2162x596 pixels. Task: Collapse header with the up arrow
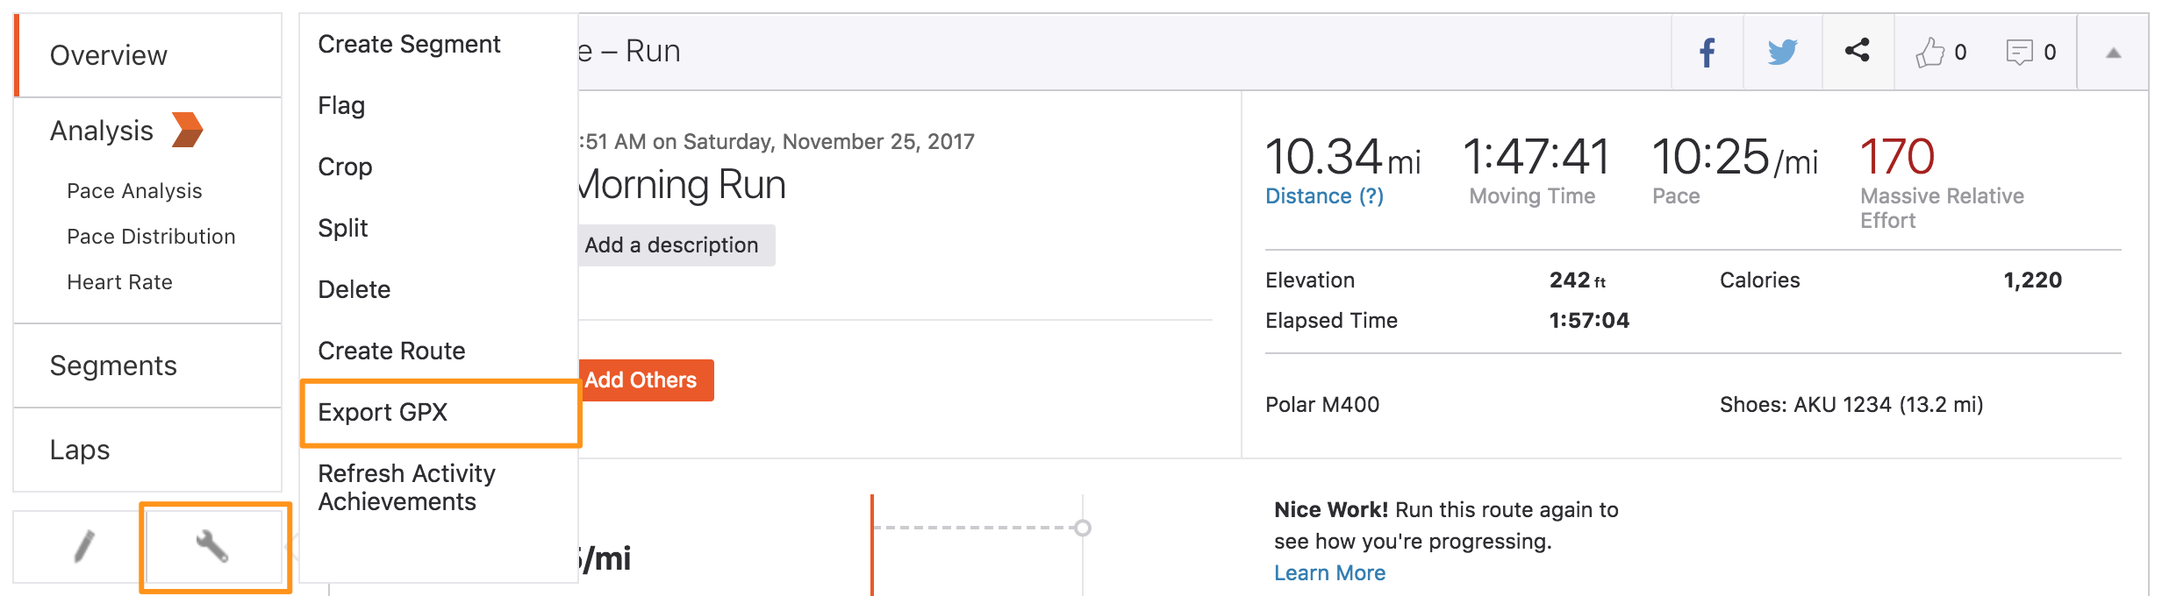pyautogui.click(x=2113, y=53)
